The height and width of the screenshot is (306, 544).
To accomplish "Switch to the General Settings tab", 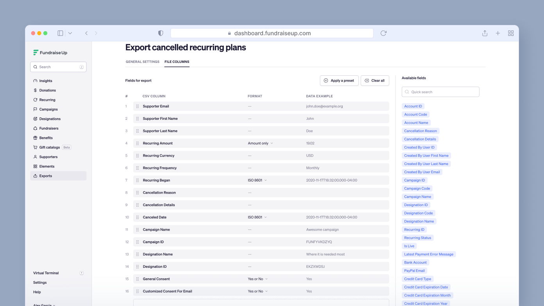I will click(143, 62).
